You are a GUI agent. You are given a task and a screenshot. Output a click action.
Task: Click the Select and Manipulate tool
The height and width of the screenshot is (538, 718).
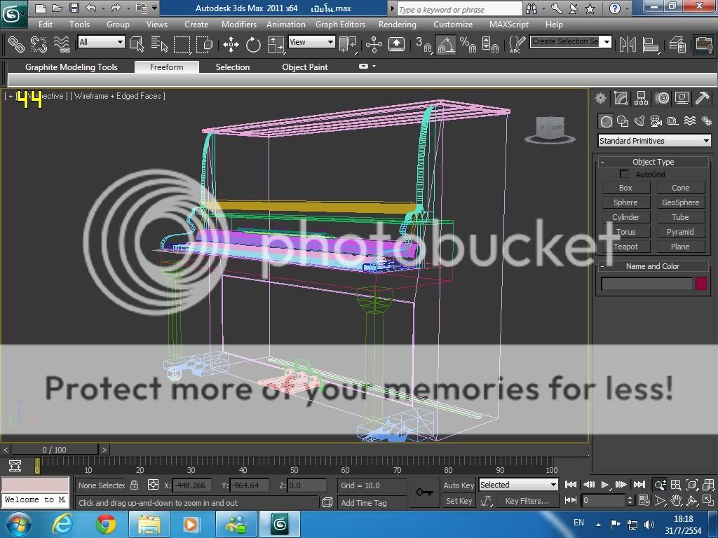point(374,44)
